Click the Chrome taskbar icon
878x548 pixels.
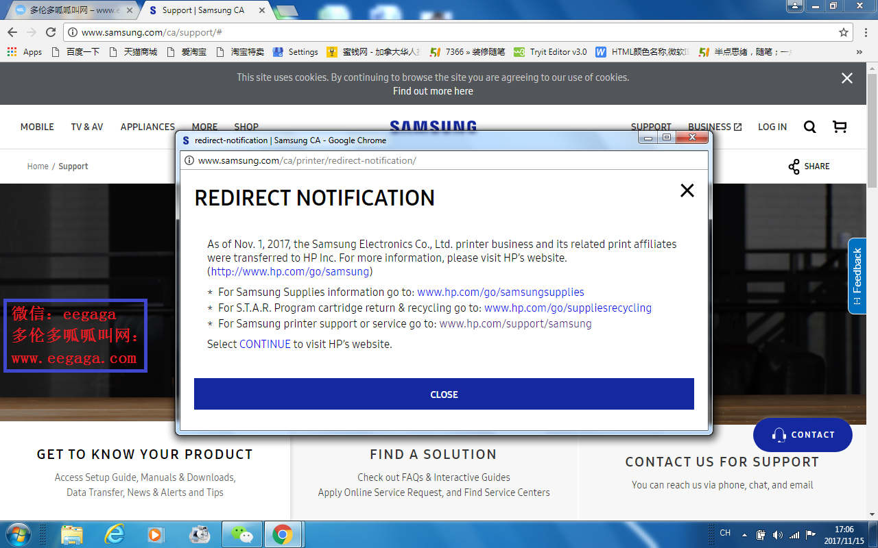tap(283, 534)
